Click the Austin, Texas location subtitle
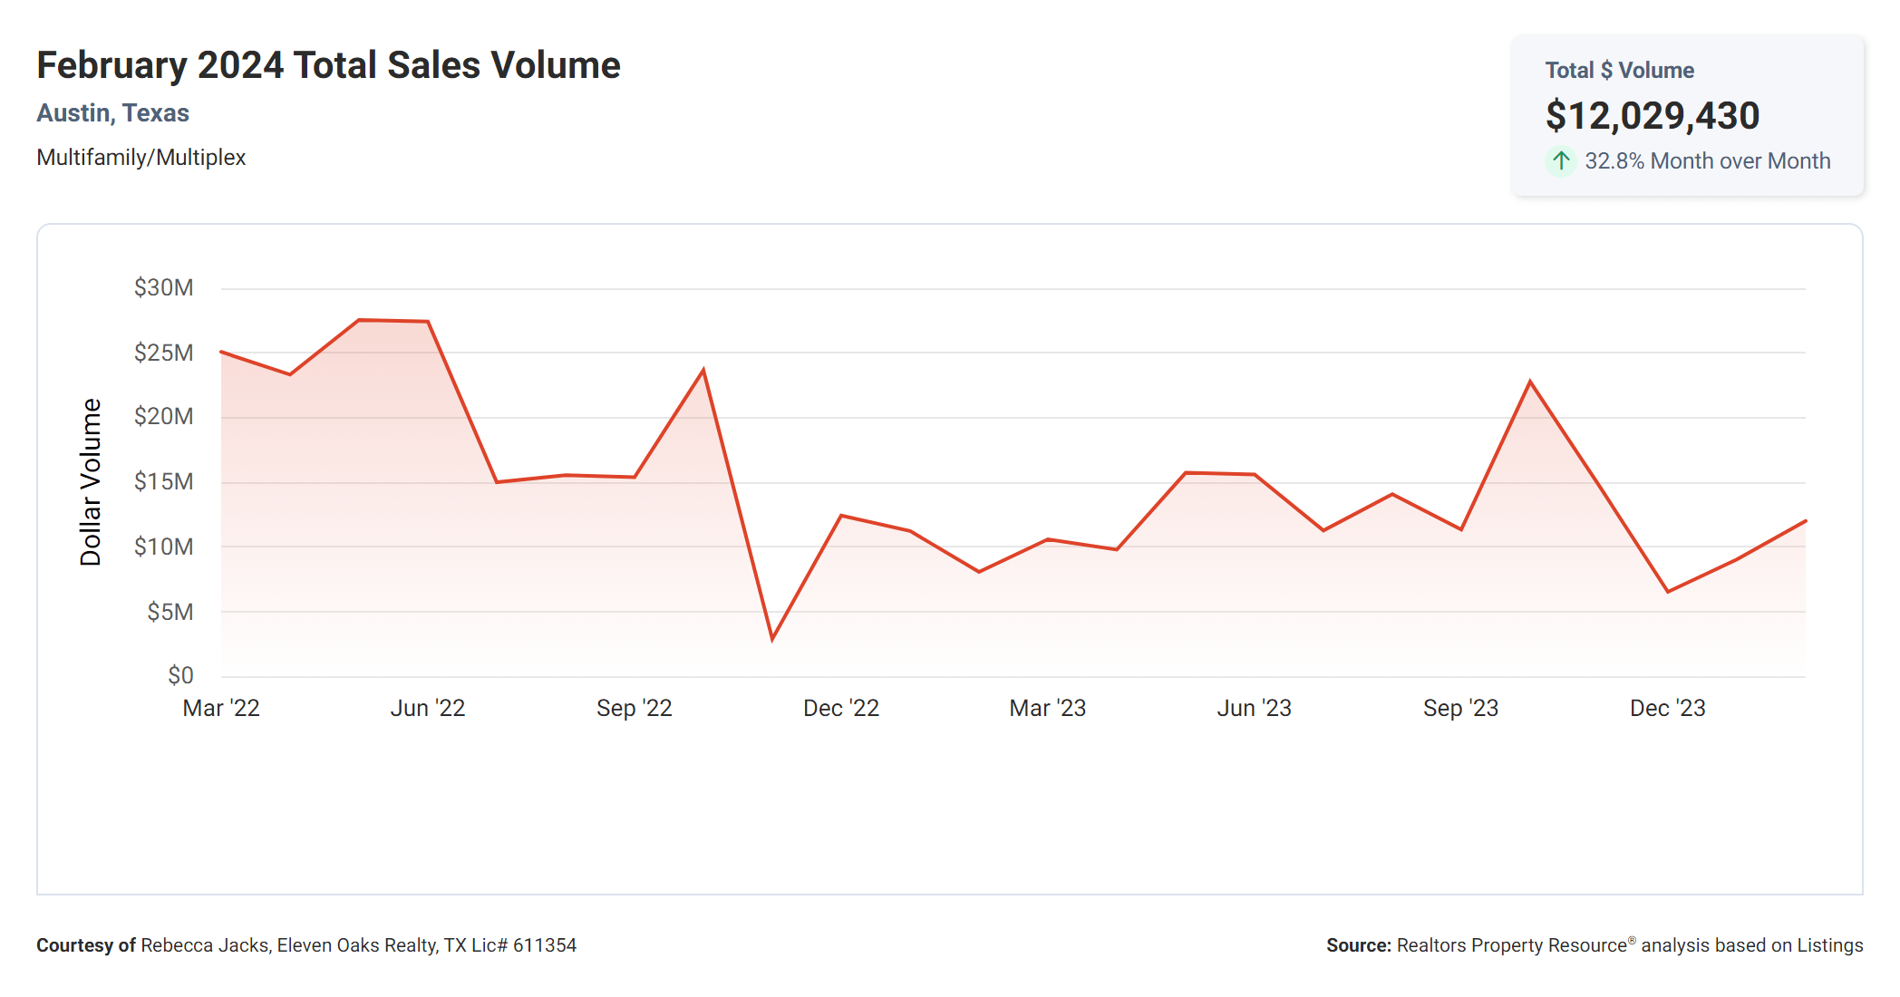The image size is (1900, 997). click(112, 113)
